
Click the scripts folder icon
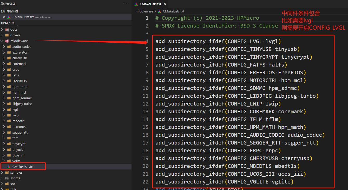click(7, 178)
